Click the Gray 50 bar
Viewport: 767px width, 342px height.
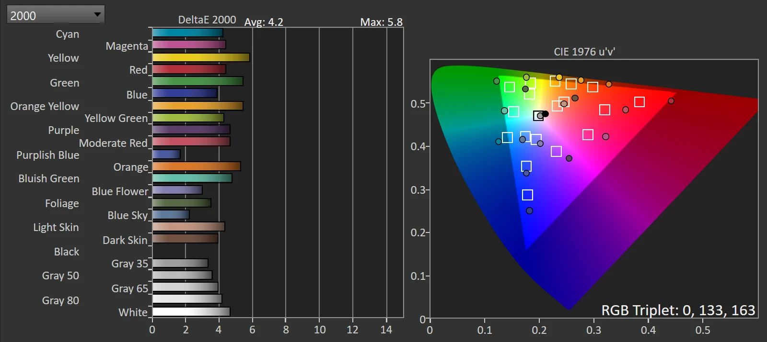pyautogui.click(x=182, y=275)
